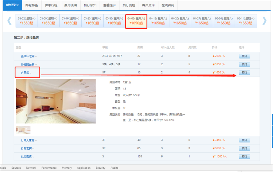Image resolution: width=273 pixels, height=172 pixels.
Task: Select the 03-16 departure date
Action: (70, 21)
